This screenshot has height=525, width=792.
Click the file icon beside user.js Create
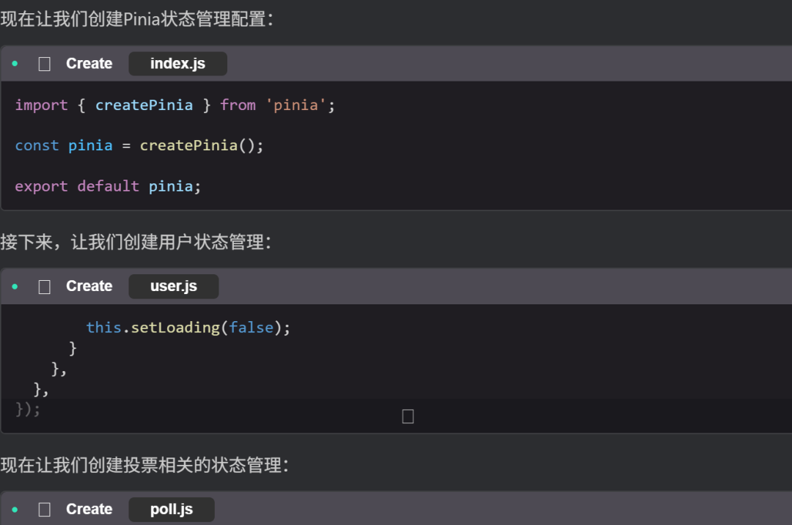pos(45,287)
